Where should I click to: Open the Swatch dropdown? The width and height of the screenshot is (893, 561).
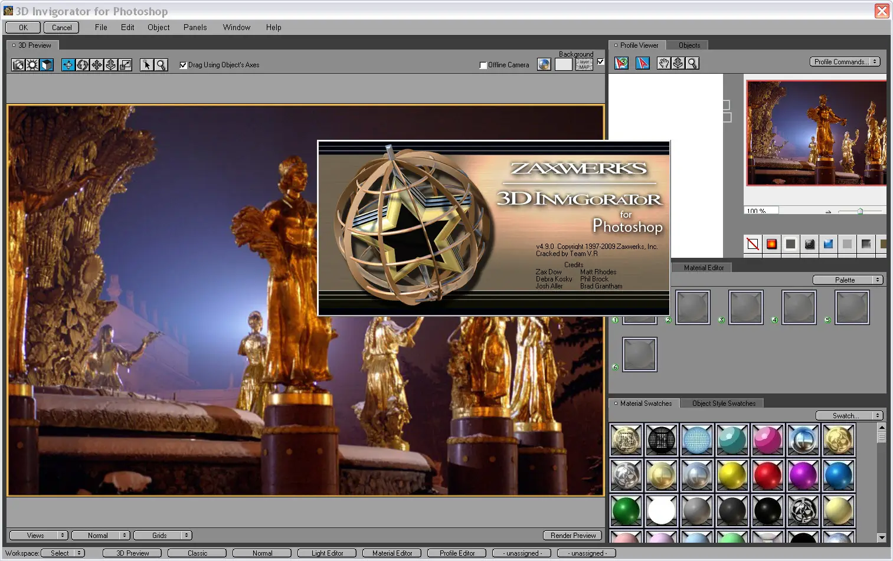click(849, 416)
